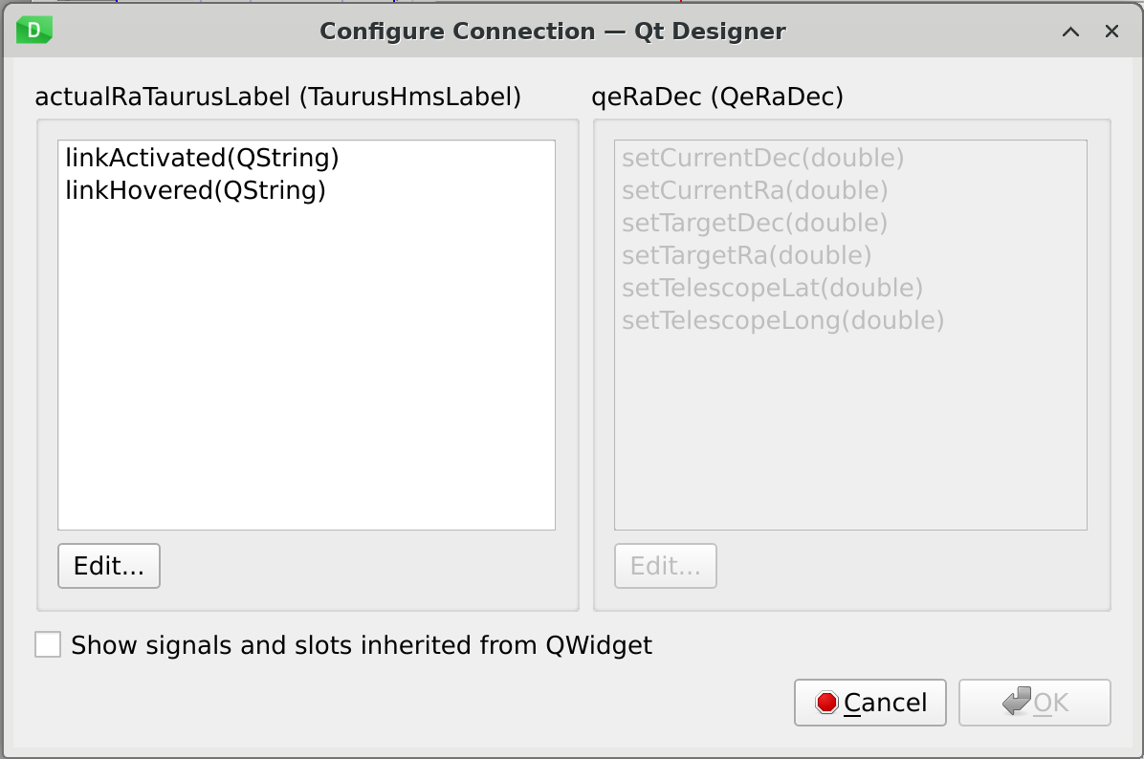Close the Configure Connection dialog
Screen dimensions: 1144x759
[1111, 32]
